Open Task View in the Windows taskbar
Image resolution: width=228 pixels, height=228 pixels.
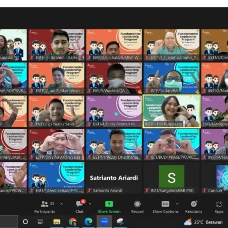click(x=40, y=222)
